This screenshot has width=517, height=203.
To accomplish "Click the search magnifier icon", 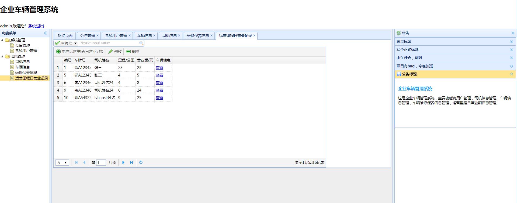I will click(x=141, y=43).
